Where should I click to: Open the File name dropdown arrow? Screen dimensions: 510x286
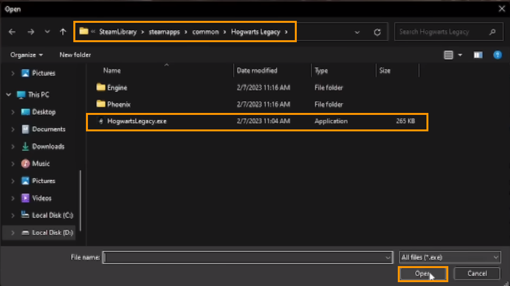pyautogui.click(x=388, y=258)
